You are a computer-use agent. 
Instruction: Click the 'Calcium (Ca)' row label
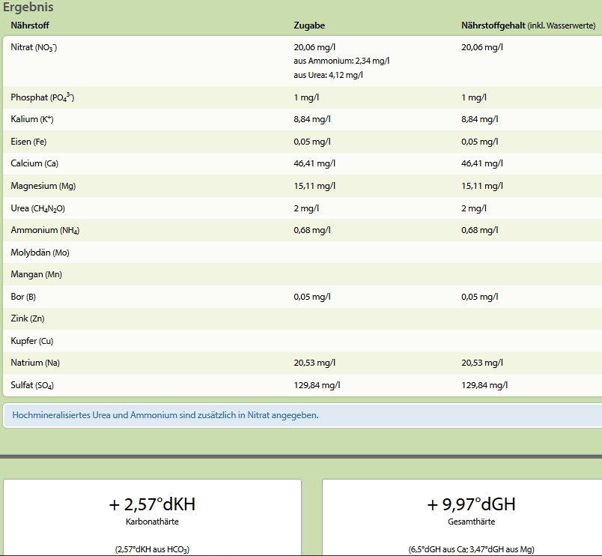(x=34, y=163)
